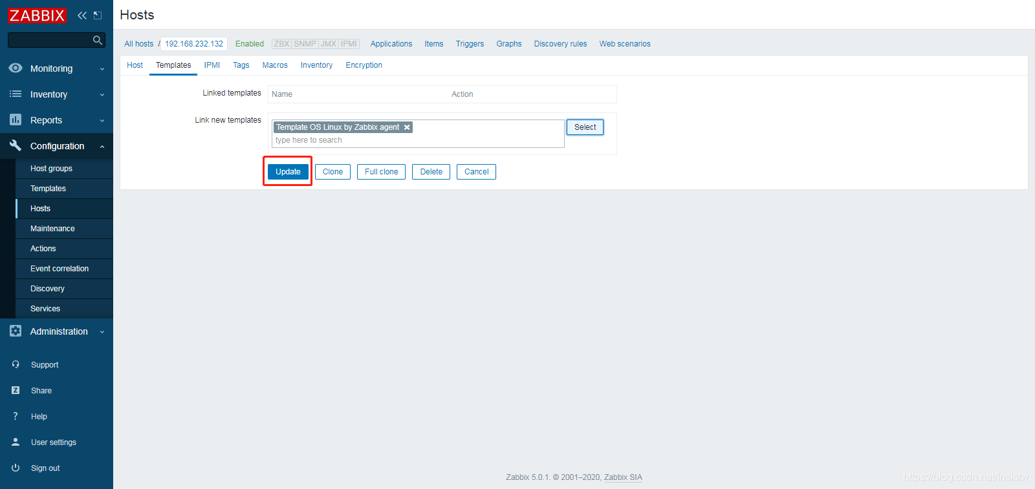Screen dimensions: 1035x489
Task: Select the Templates tab
Action: pos(173,65)
